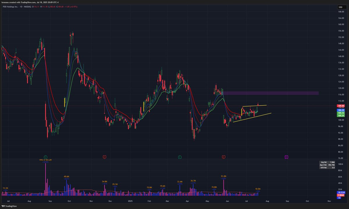The image size is (349, 209).
Task: Click the 15.8M volume label
Action: tap(214, 187)
